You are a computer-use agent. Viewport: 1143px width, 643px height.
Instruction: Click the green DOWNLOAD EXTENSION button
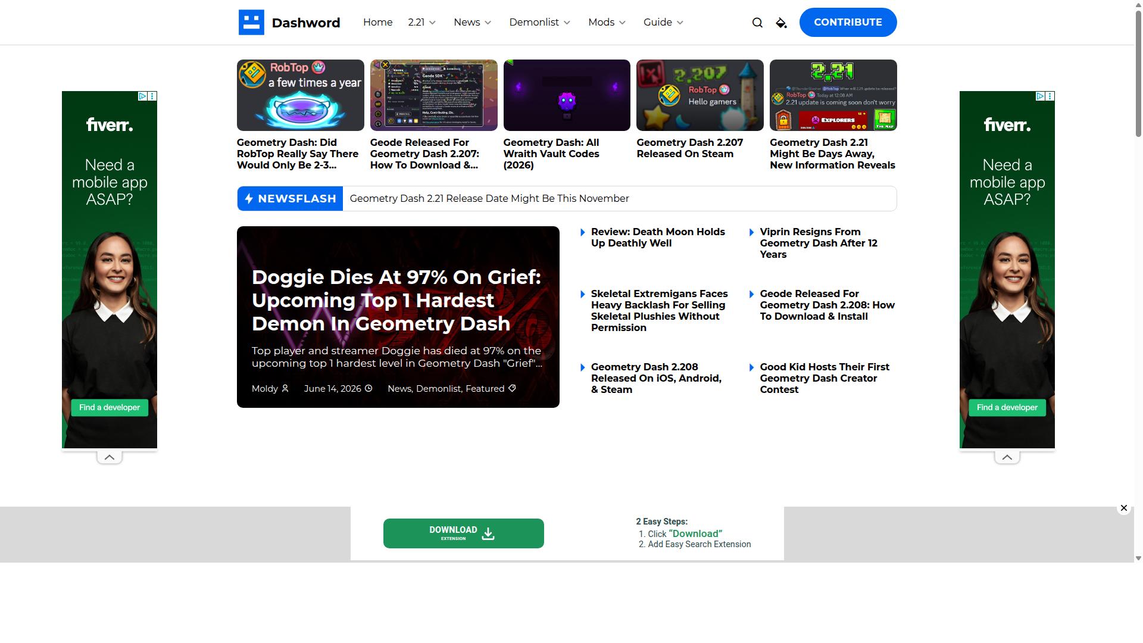463,533
